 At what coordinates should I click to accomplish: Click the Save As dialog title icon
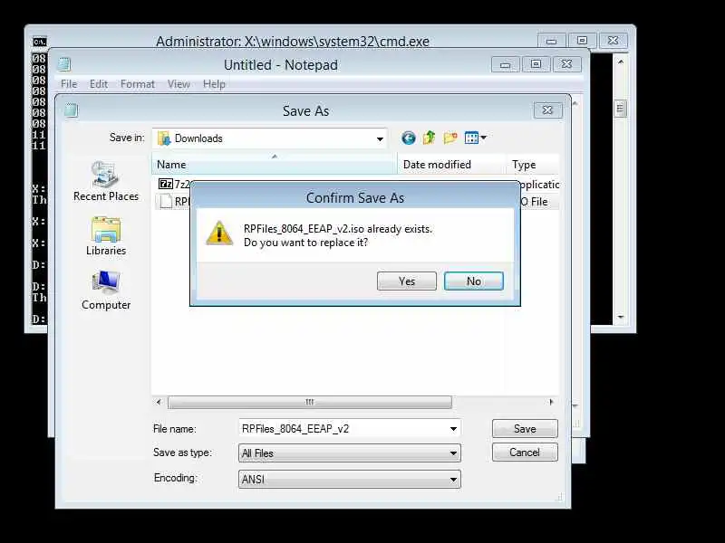[72, 110]
